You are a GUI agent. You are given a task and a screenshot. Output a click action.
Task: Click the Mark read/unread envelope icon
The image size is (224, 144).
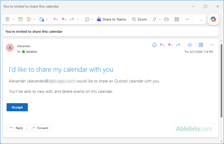pos(166,19)
